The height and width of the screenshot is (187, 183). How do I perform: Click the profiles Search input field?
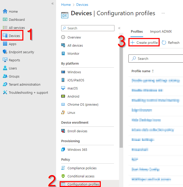click(157, 59)
